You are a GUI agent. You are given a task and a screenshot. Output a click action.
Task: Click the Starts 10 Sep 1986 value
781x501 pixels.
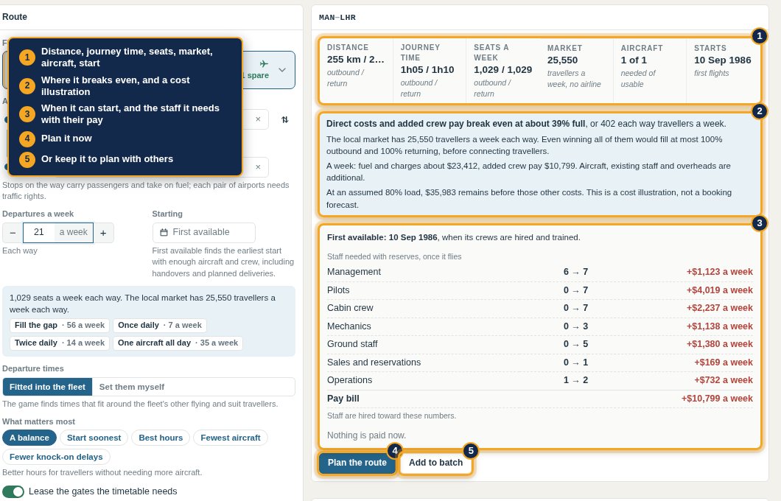722,60
